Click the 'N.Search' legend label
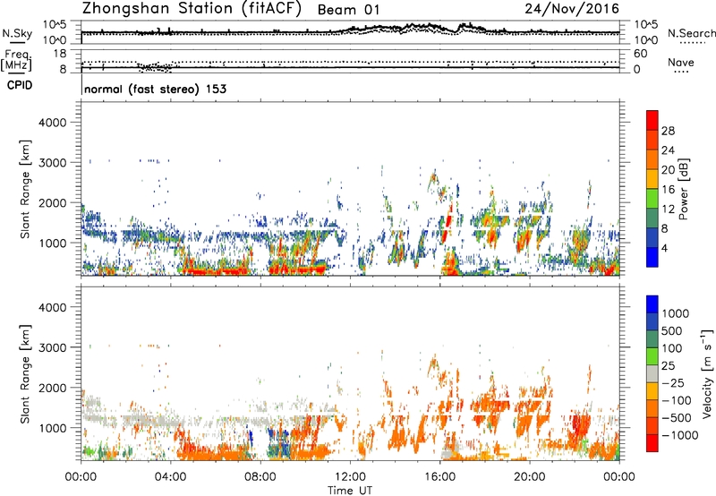 [x=691, y=33]
